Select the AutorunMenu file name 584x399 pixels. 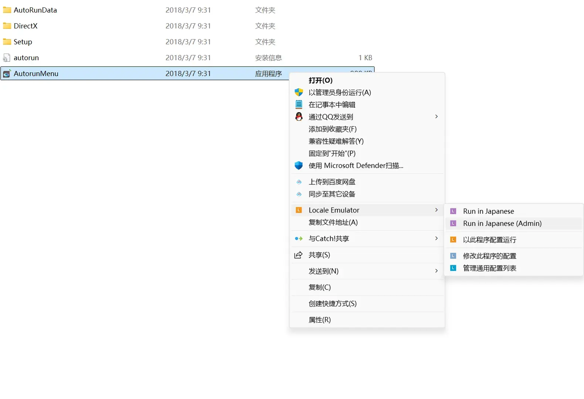tap(36, 74)
